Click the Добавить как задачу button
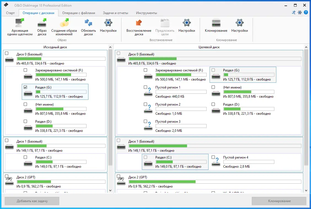The height and width of the screenshot is (209, 311). [32, 201]
